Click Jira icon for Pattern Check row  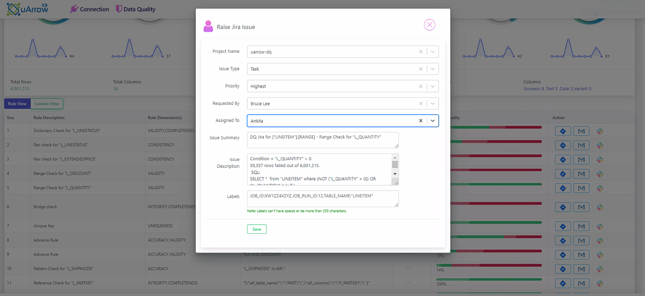point(563,269)
